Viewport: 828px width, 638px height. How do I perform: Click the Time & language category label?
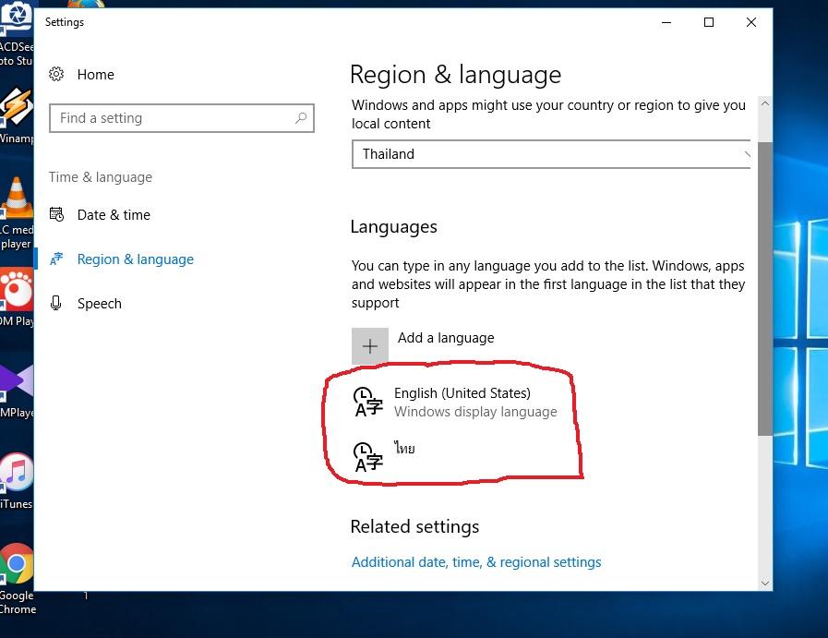click(101, 177)
